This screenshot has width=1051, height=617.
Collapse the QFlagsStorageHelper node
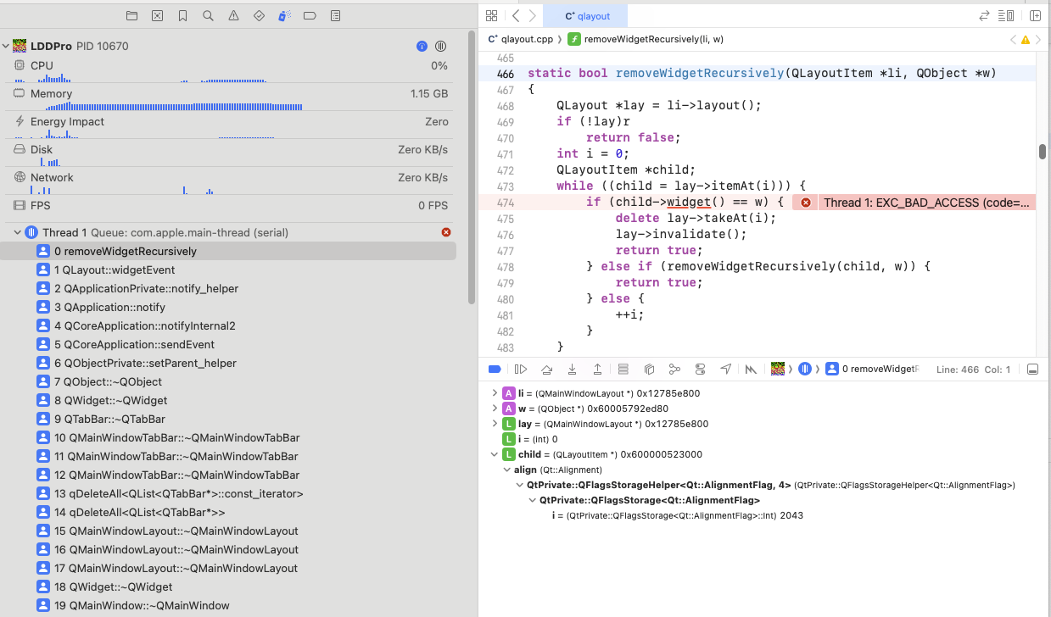520,485
